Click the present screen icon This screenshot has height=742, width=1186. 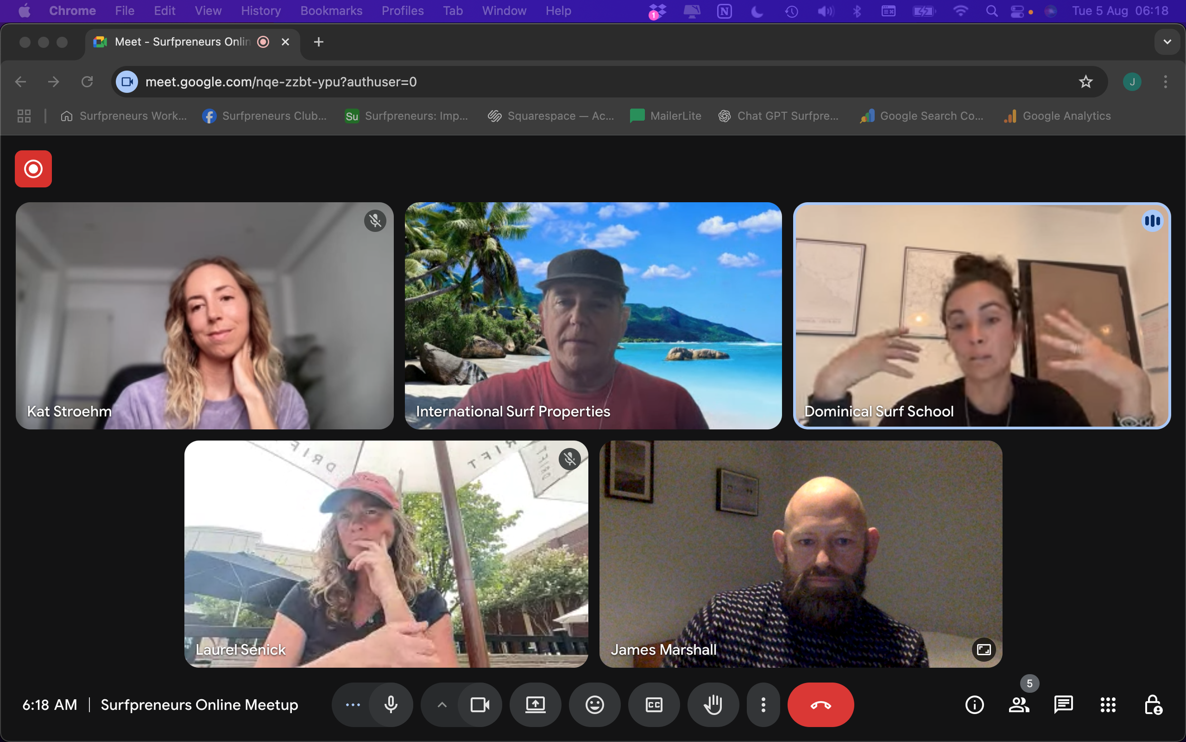[x=535, y=704]
